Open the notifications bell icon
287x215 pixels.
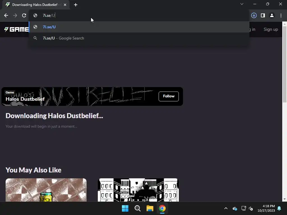click(x=279, y=208)
